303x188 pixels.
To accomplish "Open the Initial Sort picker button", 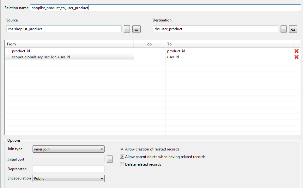I will pos(110,159).
